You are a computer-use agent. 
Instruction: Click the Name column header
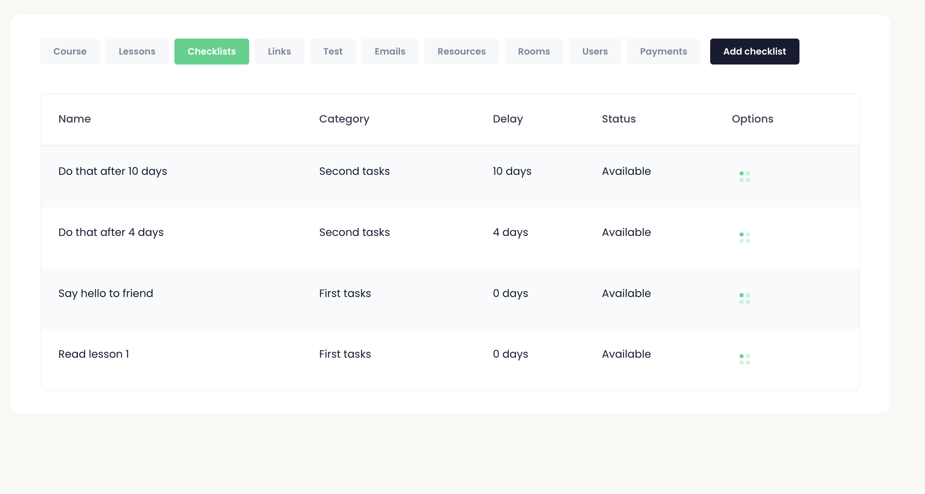(x=74, y=119)
